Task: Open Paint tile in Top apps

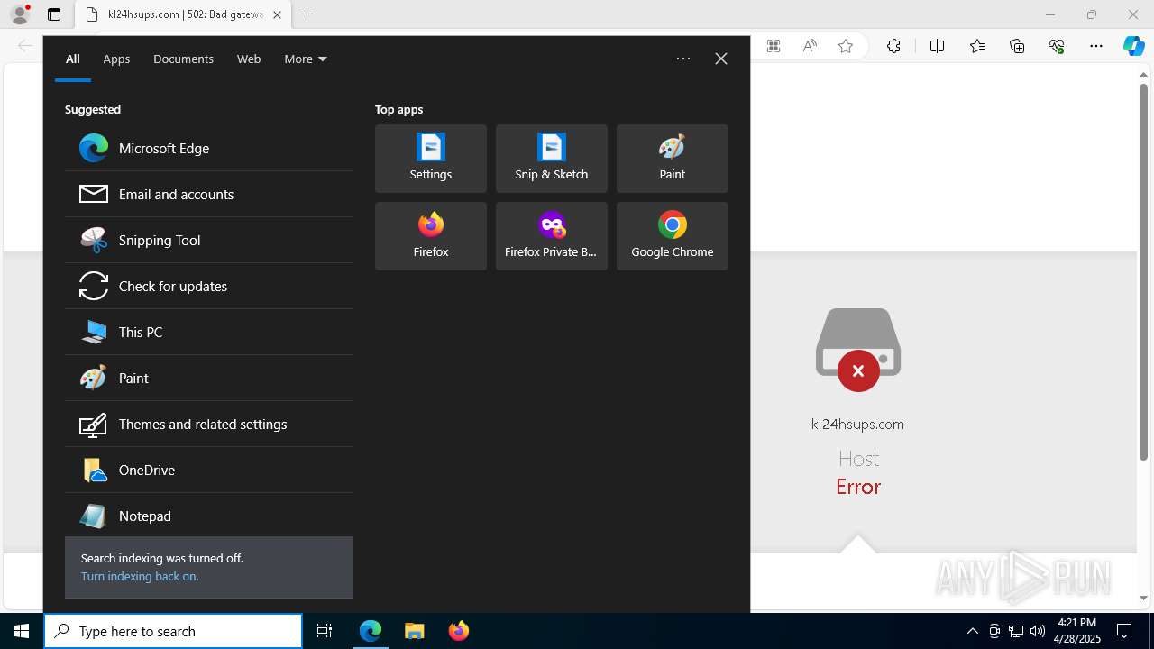Action: coord(672,159)
